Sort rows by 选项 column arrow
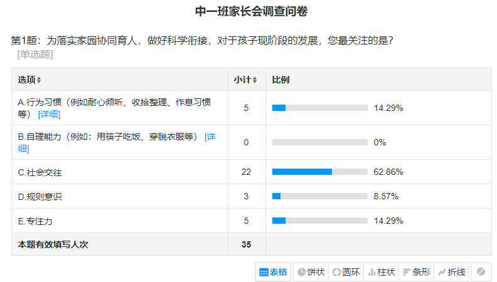Image resolution: width=497 pixels, height=282 pixels. (x=39, y=80)
